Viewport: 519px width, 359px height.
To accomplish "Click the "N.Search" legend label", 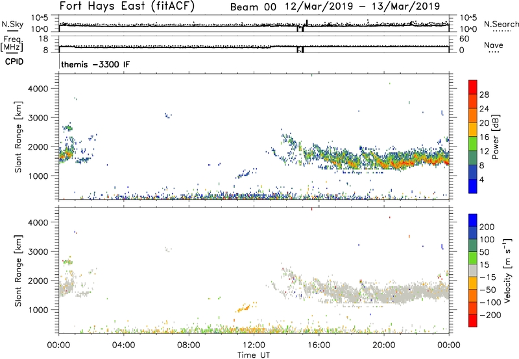I will coord(501,24).
